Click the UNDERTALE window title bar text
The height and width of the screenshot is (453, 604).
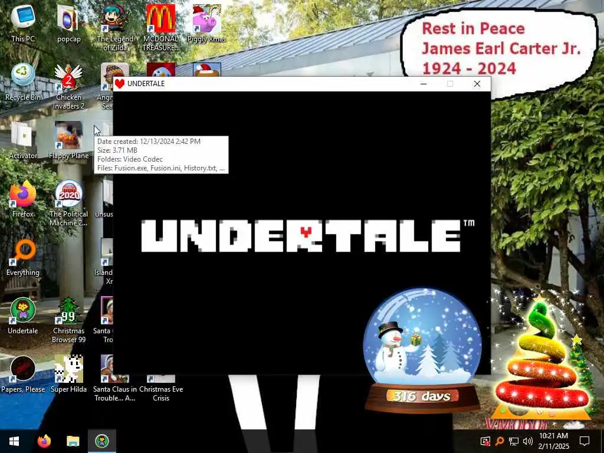146,84
